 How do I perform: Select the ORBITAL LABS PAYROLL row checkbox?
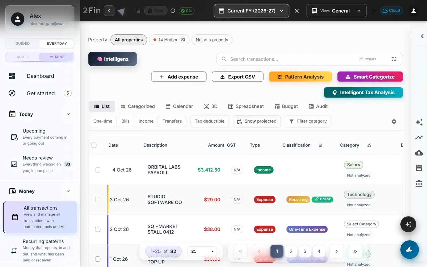click(x=98, y=170)
